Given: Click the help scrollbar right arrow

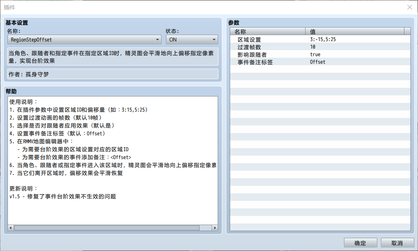Looking at the screenshot, I should click(215, 228).
